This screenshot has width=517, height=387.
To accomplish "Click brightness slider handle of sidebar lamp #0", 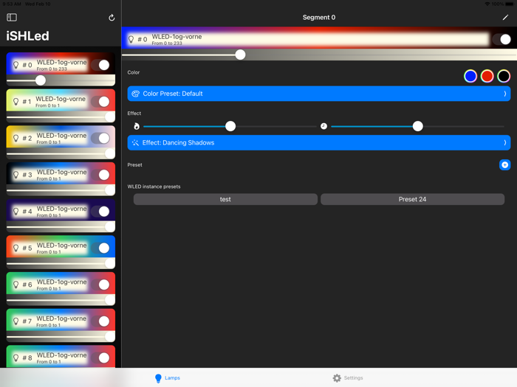I will 41,80.
